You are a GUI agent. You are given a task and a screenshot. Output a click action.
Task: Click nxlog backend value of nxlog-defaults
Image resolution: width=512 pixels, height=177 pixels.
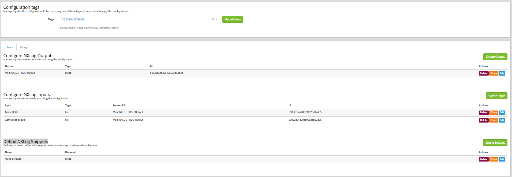(x=68, y=159)
